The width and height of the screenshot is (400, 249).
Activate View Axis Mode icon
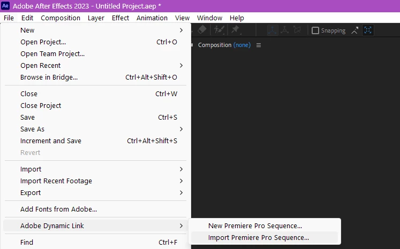pos(297,30)
